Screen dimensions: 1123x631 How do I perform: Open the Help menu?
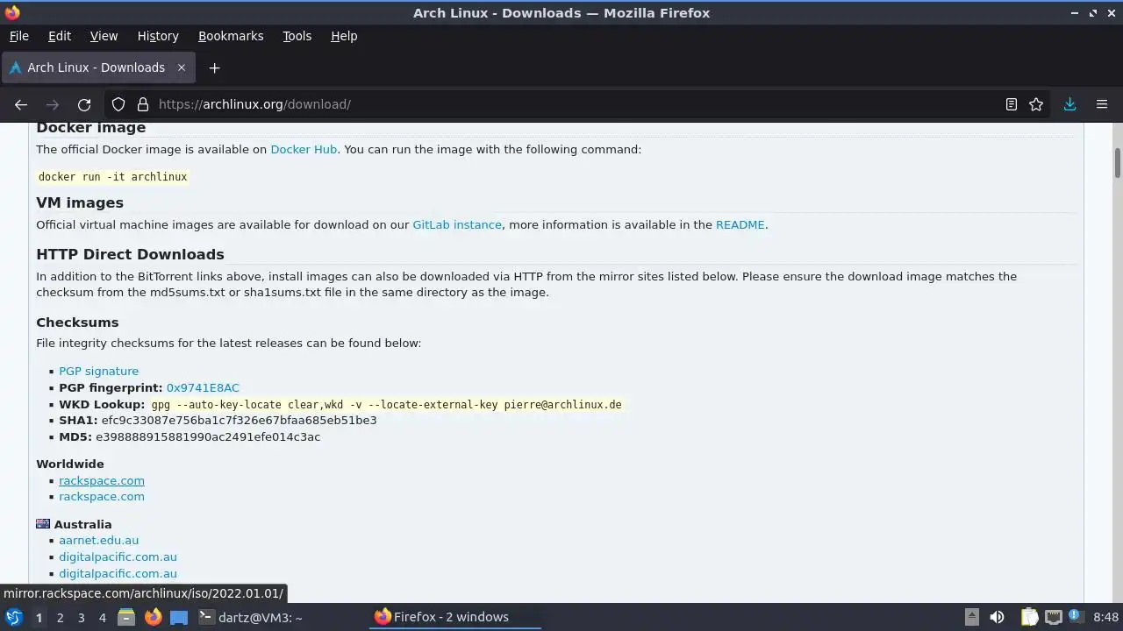pos(344,36)
